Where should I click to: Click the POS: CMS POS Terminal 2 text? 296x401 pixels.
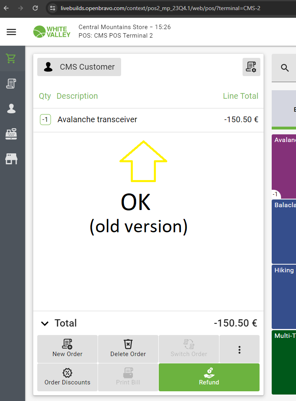point(116,36)
